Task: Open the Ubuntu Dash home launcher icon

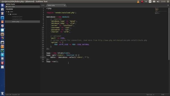Action: pos(2,5)
